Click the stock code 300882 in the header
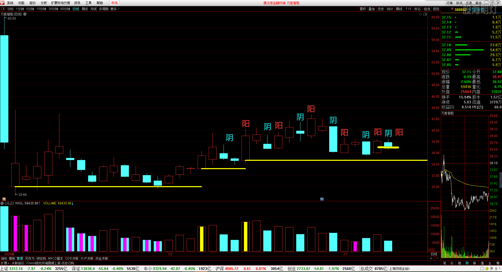The height and width of the screenshot is (272, 502). tap(460, 10)
